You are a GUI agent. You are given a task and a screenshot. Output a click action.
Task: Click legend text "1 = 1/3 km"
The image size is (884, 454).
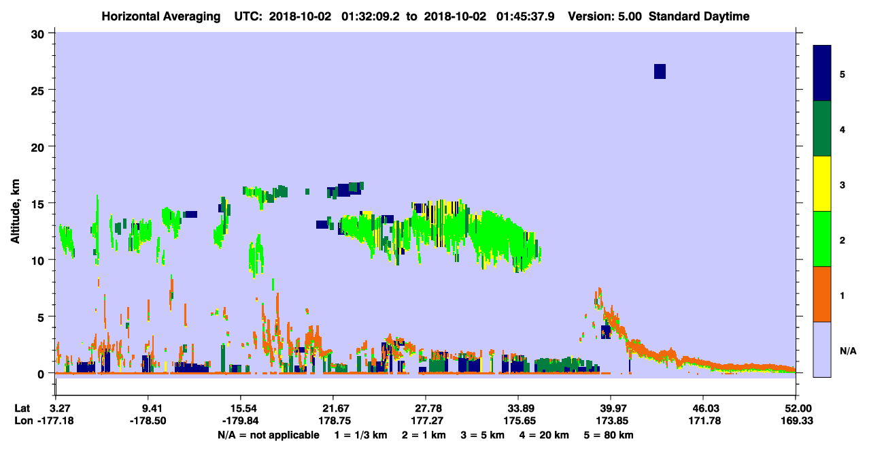[x=360, y=435]
